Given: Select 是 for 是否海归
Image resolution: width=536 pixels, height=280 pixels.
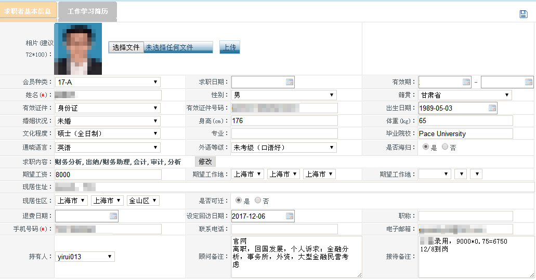Looking at the screenshot, I should pyautogui.click(x=426, y=146).
